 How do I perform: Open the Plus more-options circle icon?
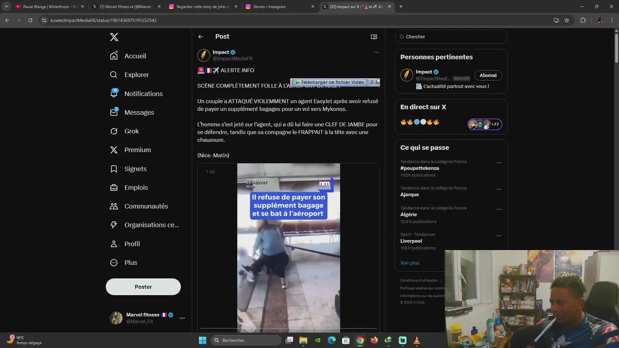click(114, 263)
